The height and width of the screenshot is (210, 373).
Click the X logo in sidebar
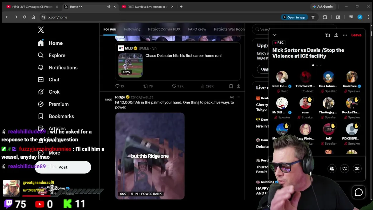click(41, 29)
